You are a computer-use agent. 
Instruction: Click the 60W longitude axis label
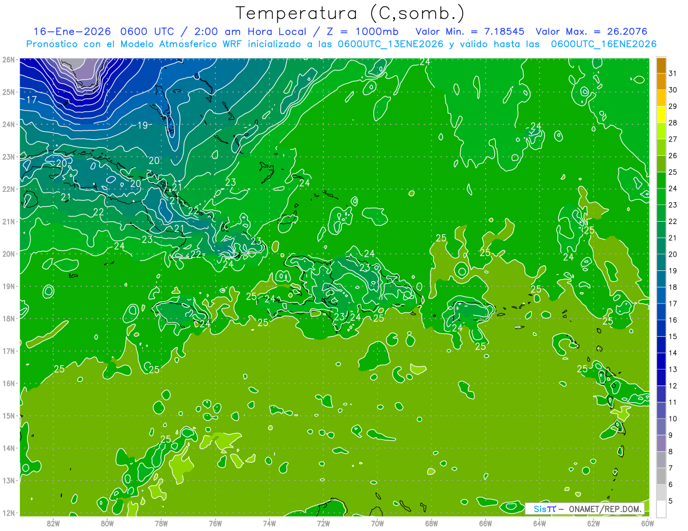click(x=647, y=524)
